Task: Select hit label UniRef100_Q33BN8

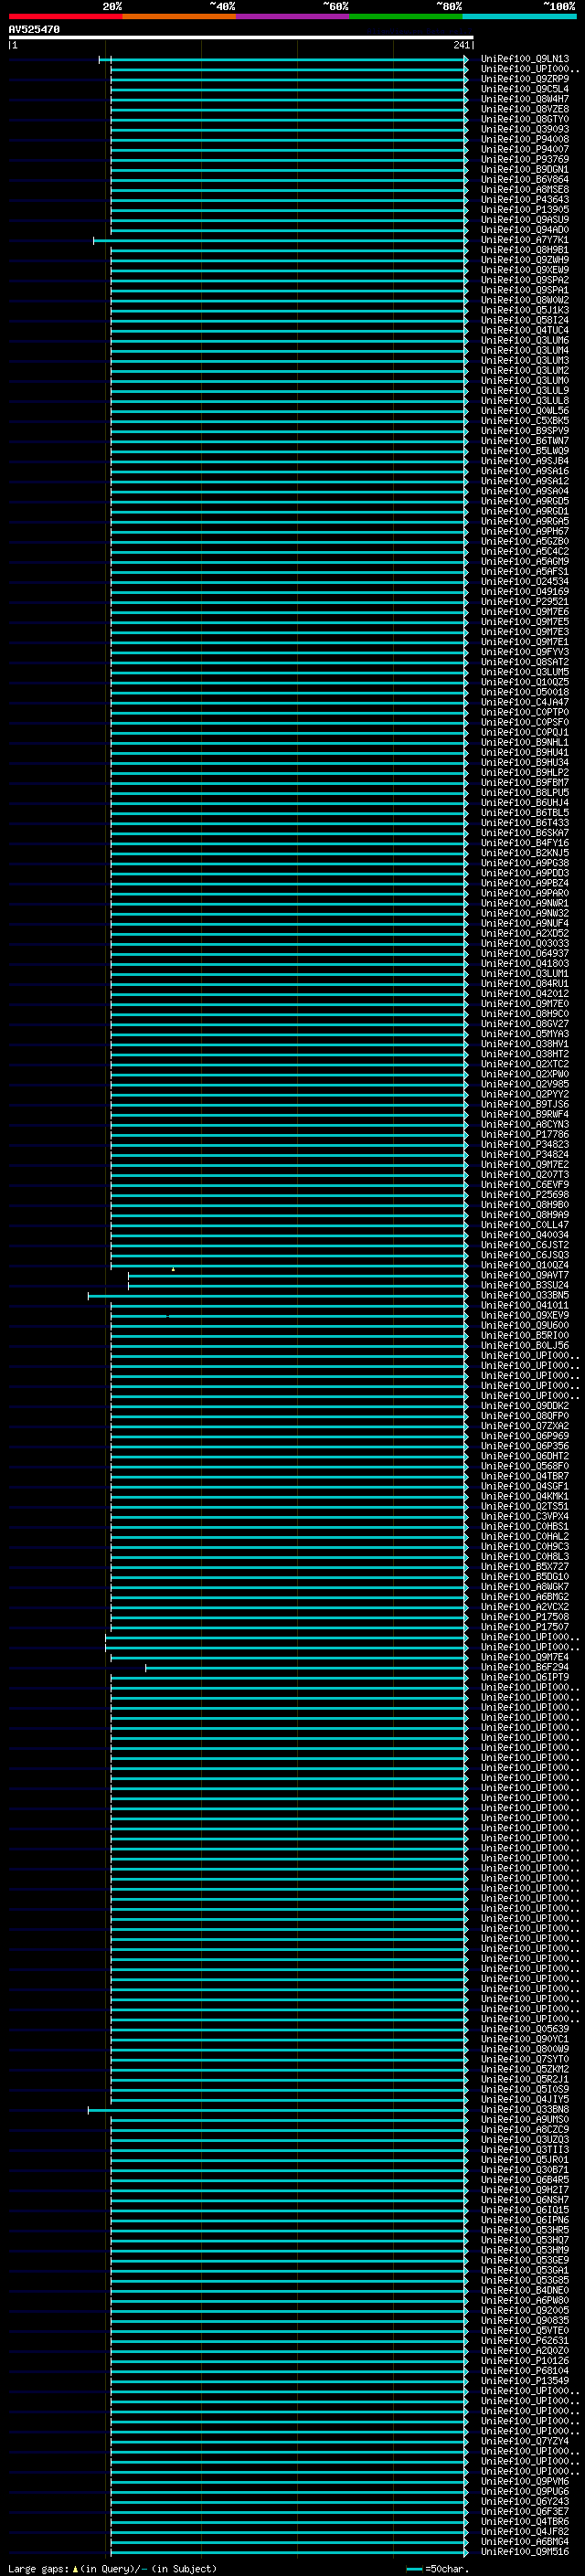Action: pyautogui.click(x=525, y=2110)
